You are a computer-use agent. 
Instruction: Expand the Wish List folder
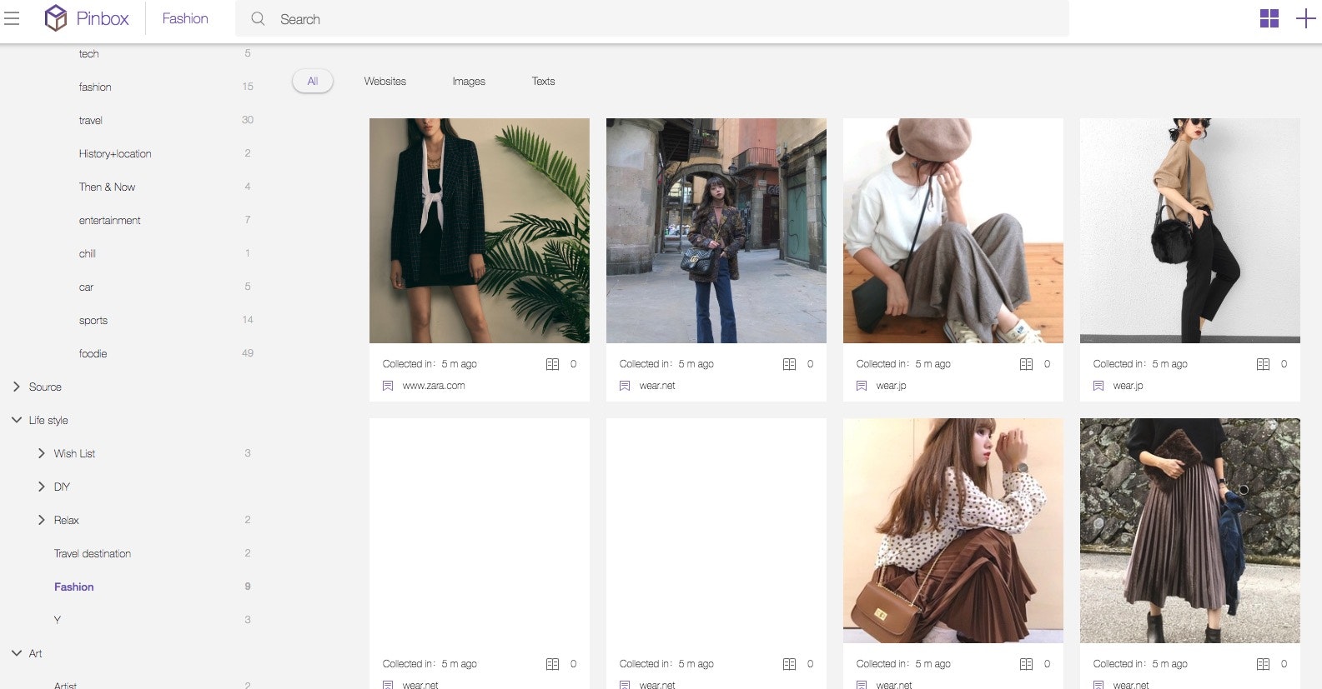[42, 453]
